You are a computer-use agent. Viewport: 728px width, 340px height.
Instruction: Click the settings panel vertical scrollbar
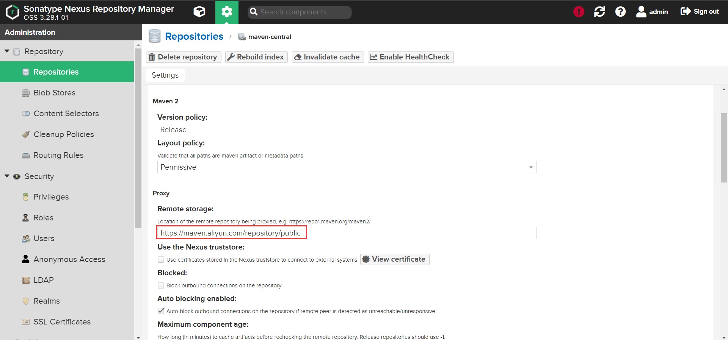tap(724, 148)
